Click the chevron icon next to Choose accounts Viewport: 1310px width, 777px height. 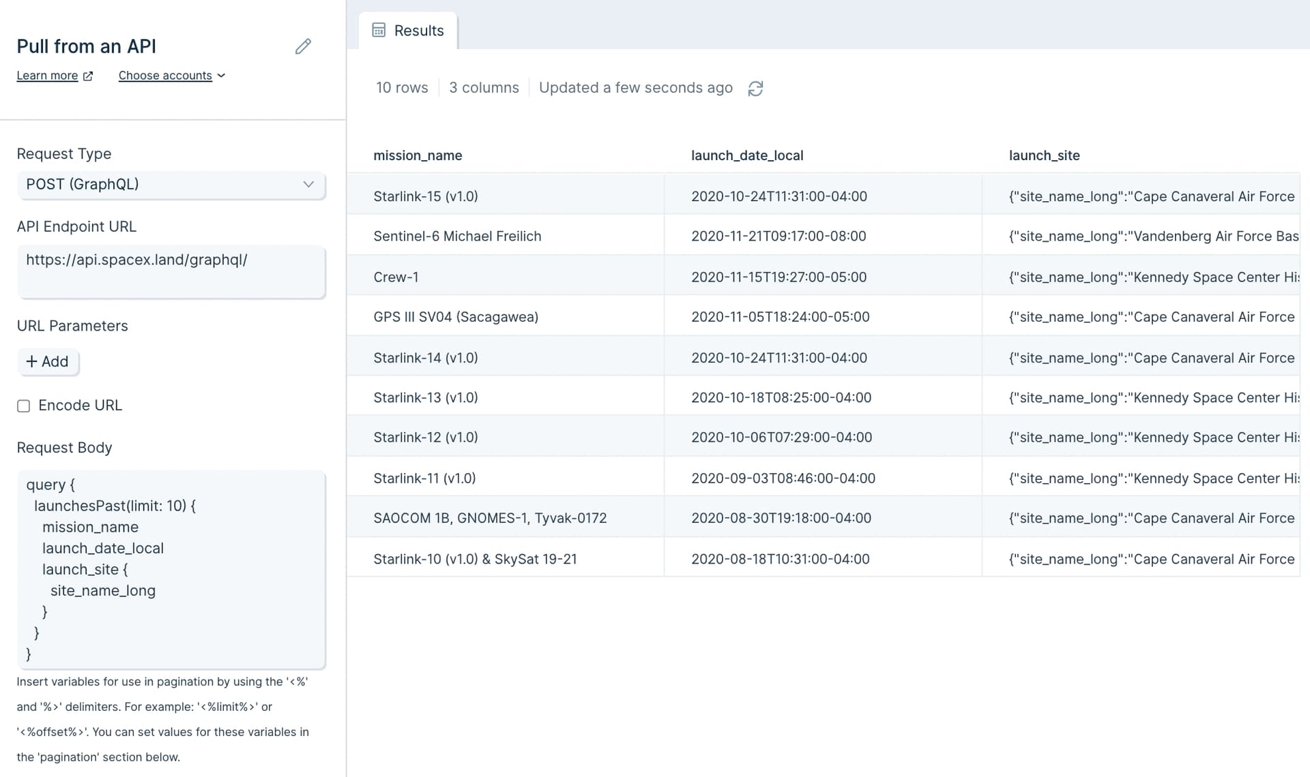tap(221, 76)
